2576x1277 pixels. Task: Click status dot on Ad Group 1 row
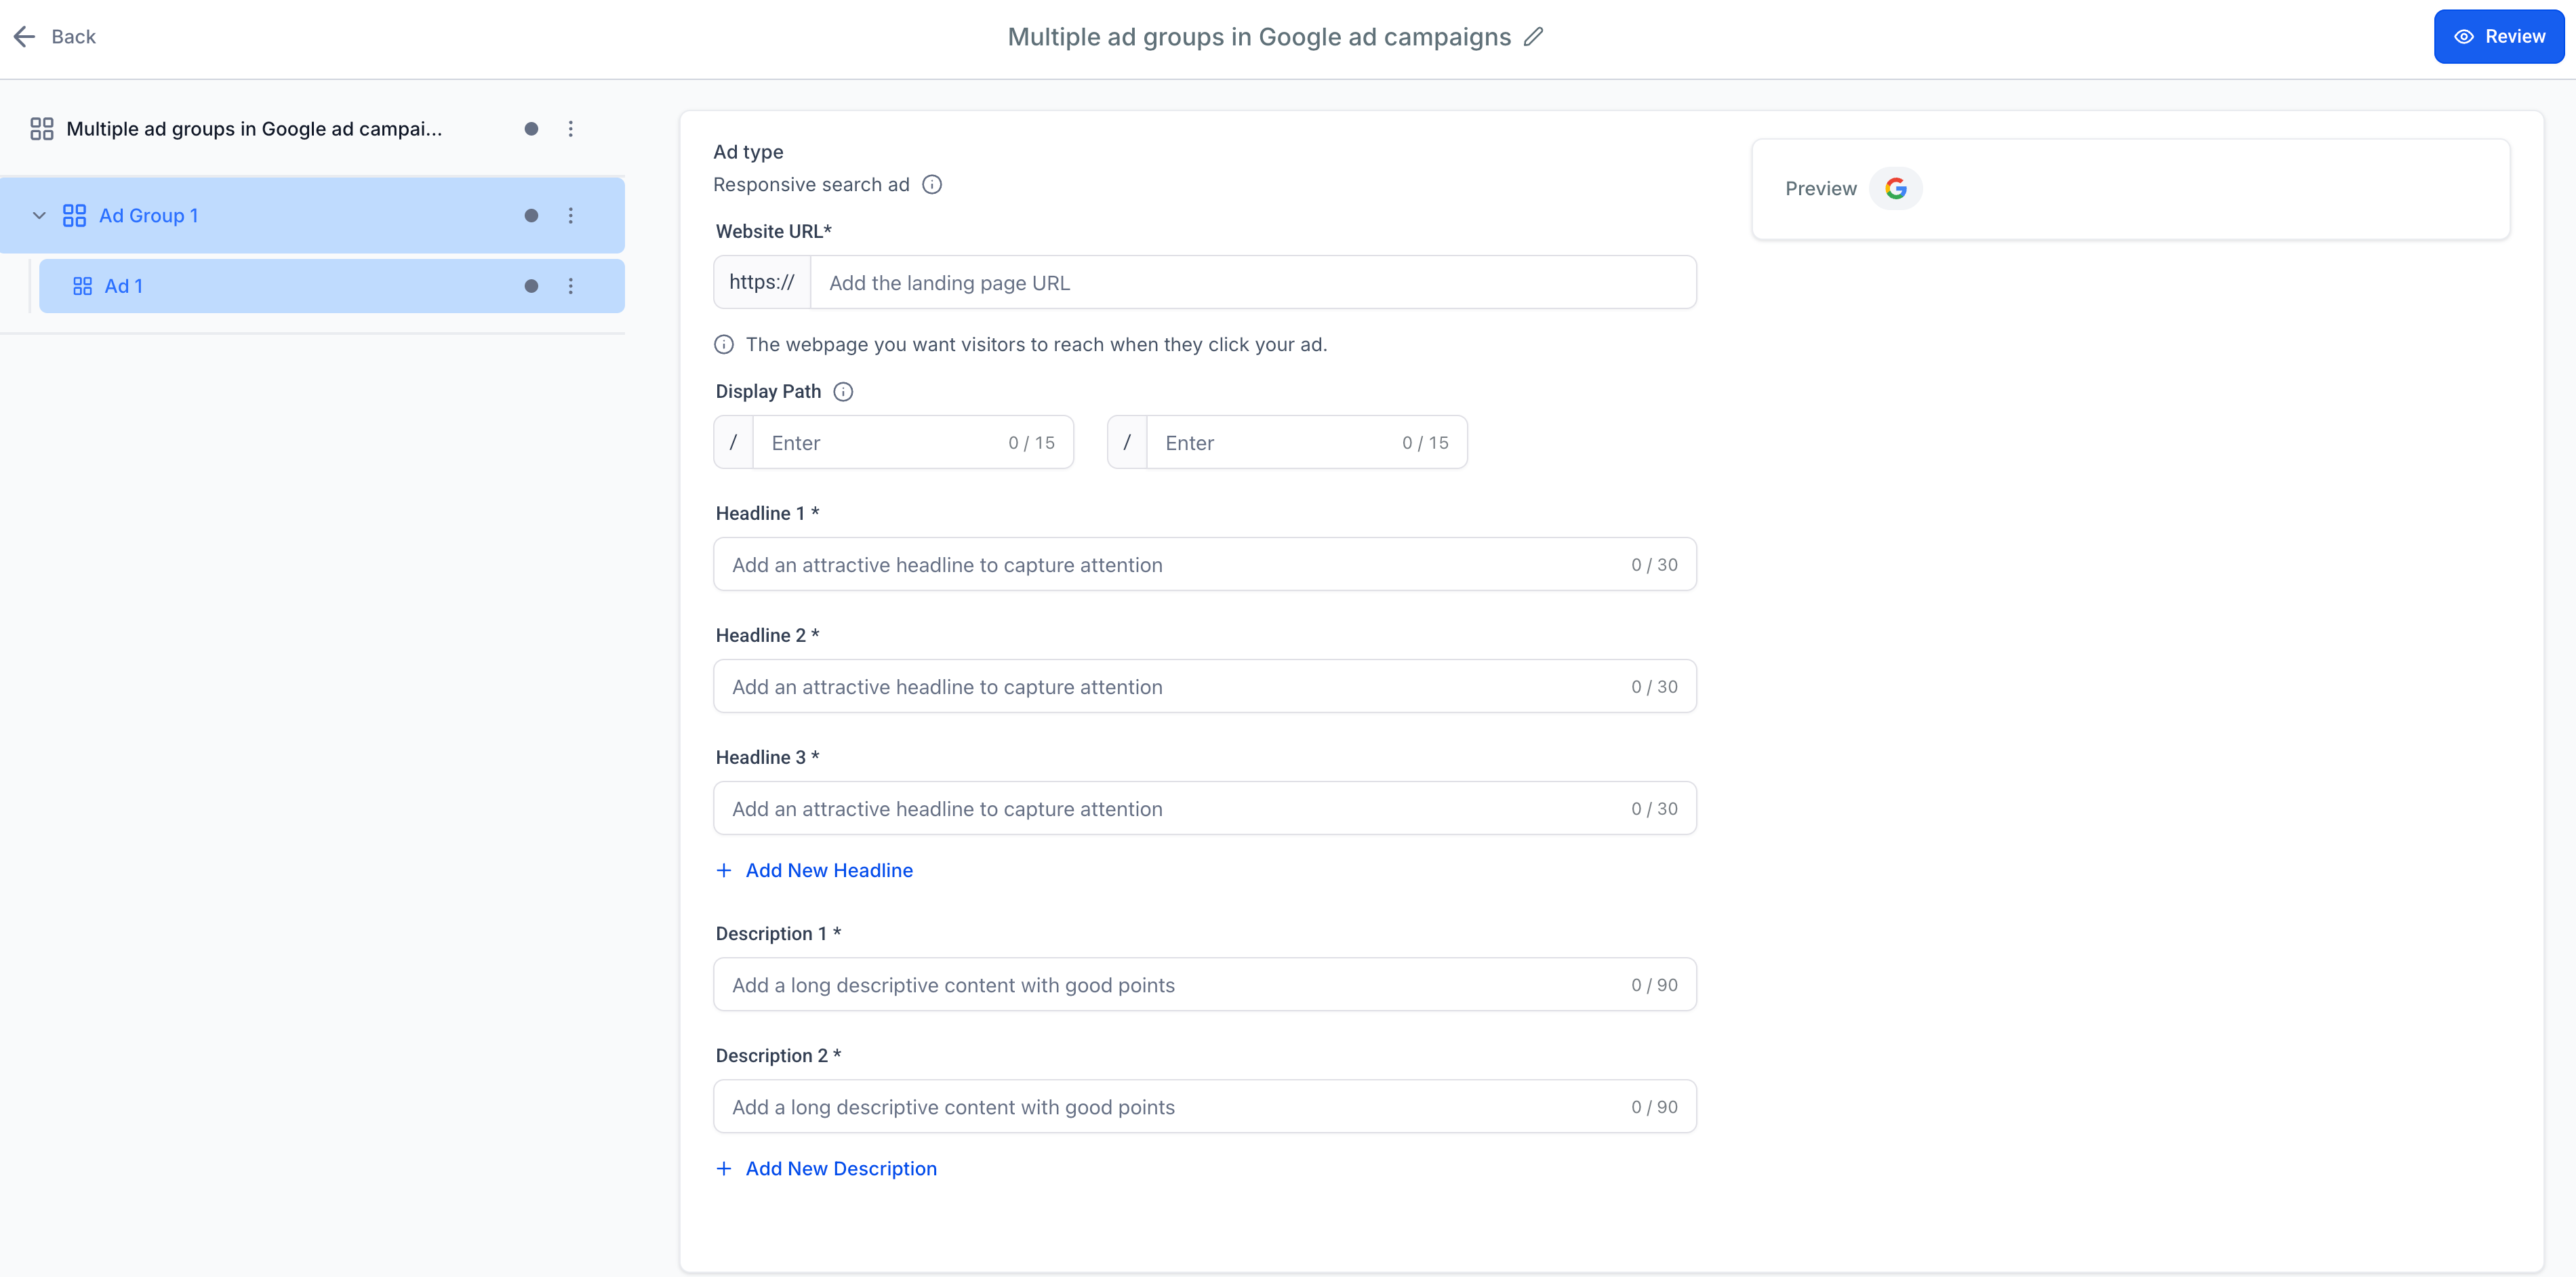[x=531, y=216]
